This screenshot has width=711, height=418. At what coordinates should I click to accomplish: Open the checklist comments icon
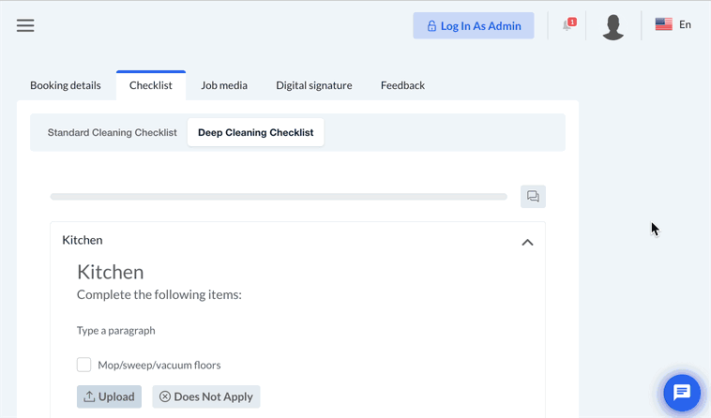(533, 197)
